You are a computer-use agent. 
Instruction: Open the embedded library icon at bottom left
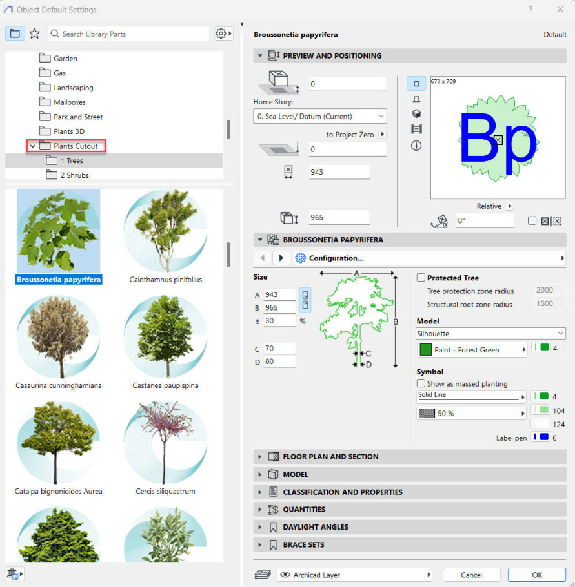tap(14, 574)
